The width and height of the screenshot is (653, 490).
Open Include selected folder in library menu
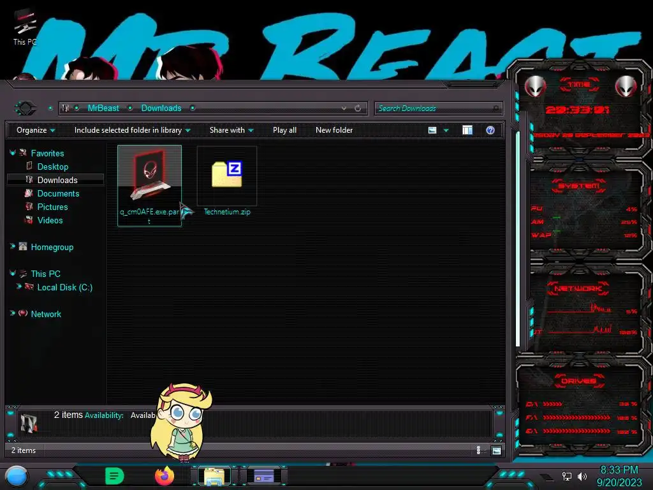coord(132,130)
